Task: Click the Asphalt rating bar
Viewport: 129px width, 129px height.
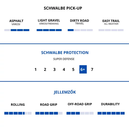Action: [x=17, y=30]
